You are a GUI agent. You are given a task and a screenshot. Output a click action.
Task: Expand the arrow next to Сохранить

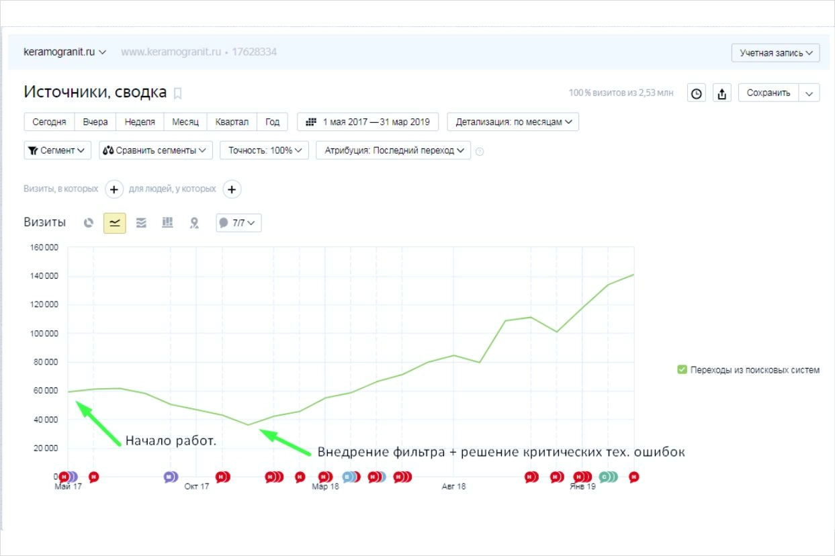point(809,93)
